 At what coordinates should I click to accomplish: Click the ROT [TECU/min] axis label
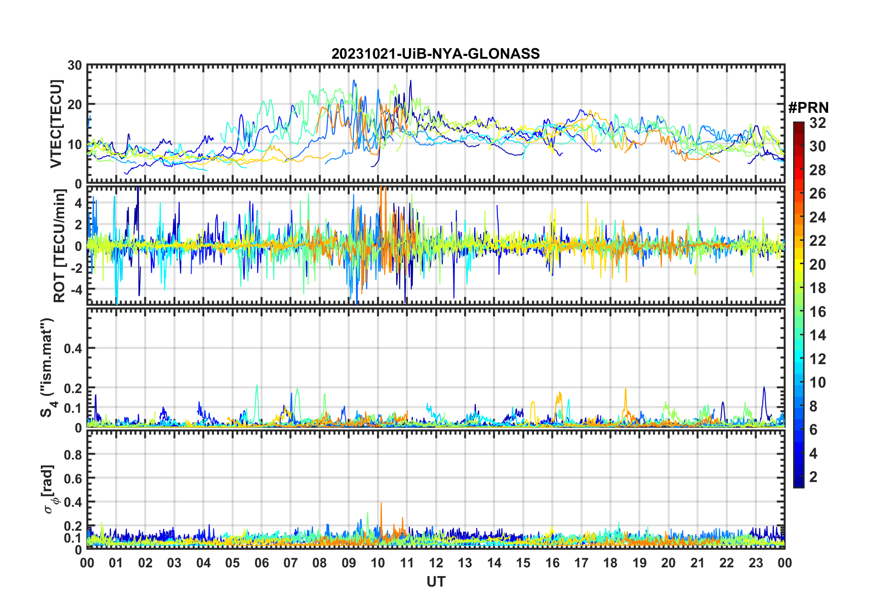click(x=60, y=246)
